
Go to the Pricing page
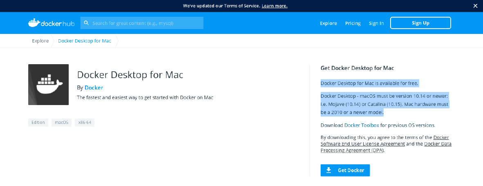pyautogui.click(x=353, y=23)
